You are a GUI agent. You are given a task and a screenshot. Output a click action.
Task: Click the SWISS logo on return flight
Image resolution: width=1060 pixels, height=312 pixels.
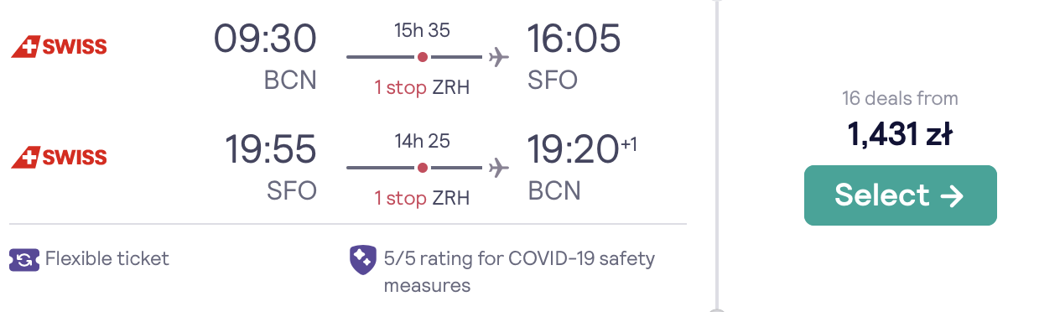click(x=59, y=157)
